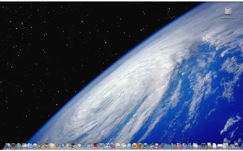This screenshot has width=243, height=151.
Task: Open Finder from the dock
Action: click(8, 145)
